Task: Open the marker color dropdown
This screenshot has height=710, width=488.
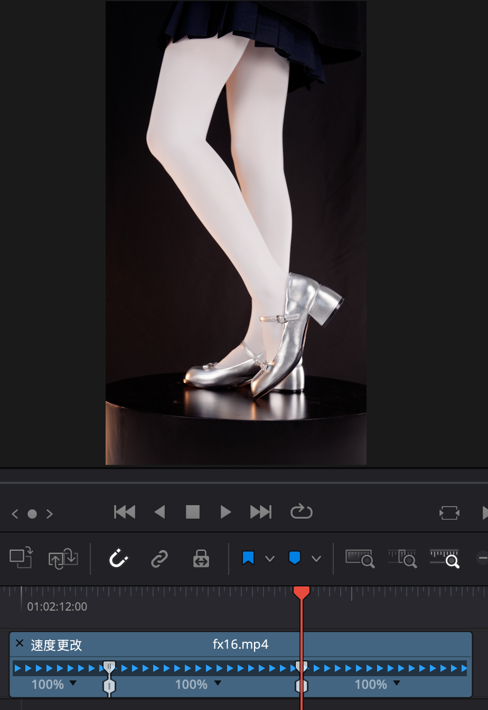Action: (x=316, y=559)
